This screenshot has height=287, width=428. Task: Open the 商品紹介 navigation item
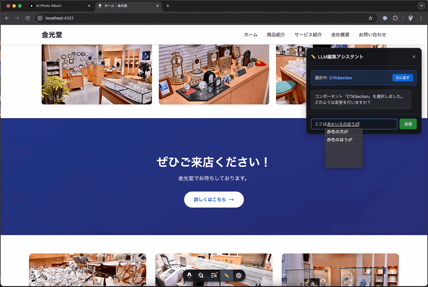(276, 35)
